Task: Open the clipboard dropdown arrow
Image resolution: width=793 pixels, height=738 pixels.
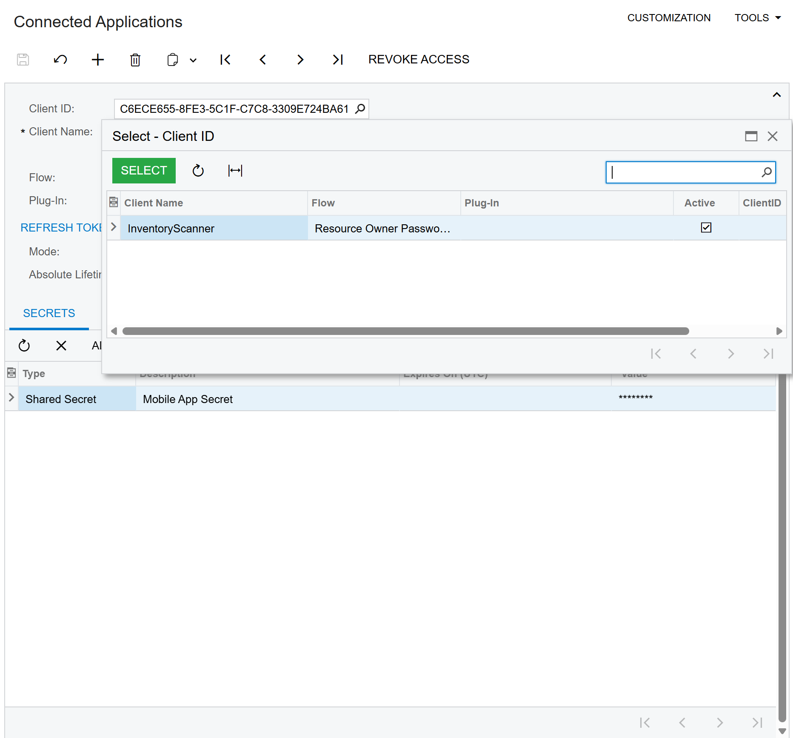Action: pyautogui.click(x=193, y=60)
